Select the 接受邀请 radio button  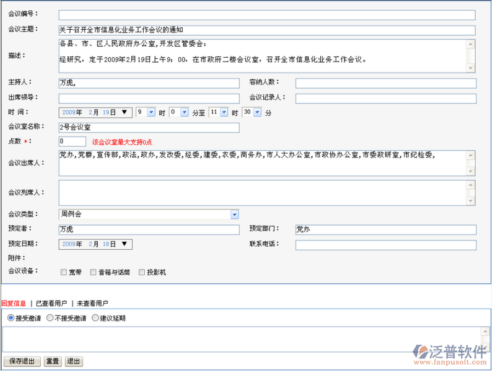(11, 318)
